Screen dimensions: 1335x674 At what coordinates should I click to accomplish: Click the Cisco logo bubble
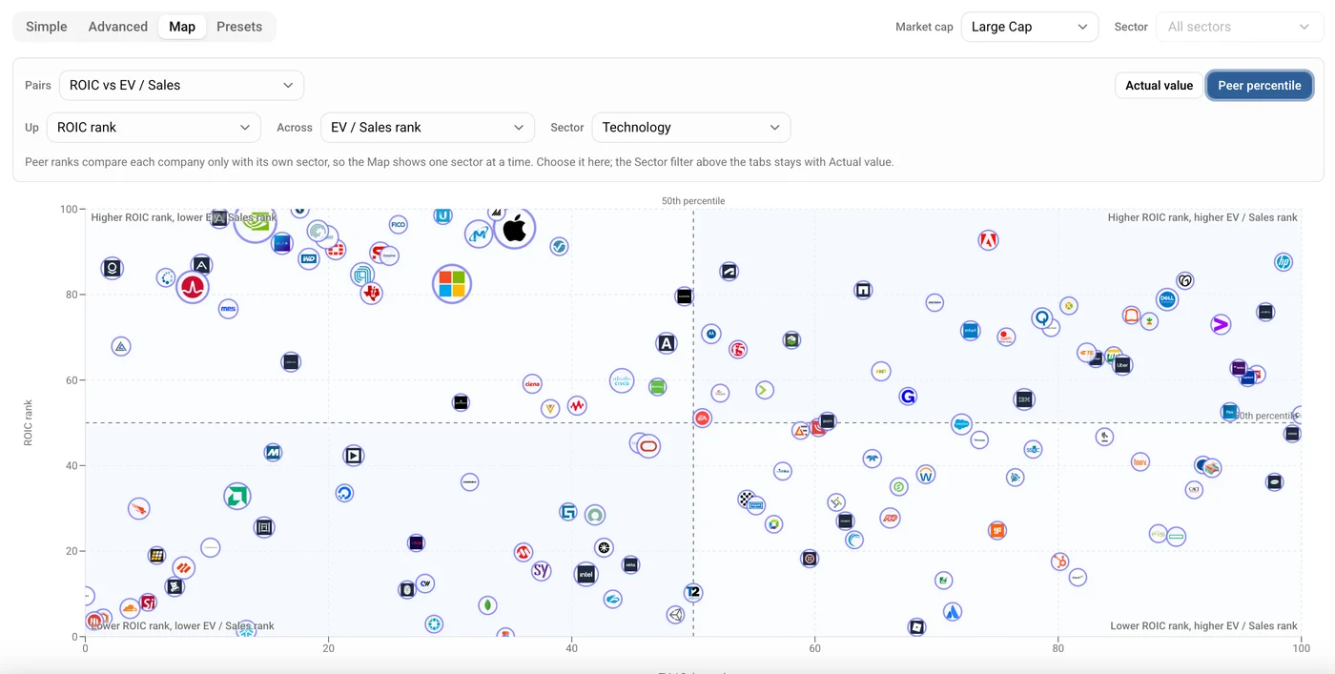click(622, 381)
